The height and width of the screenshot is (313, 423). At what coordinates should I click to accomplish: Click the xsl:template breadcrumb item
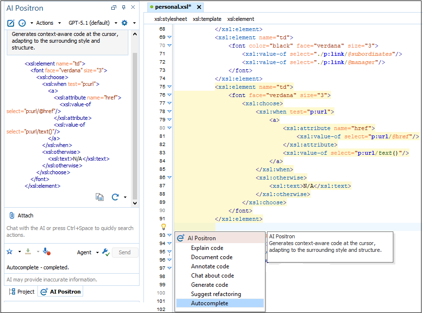(x=207, y=19)
